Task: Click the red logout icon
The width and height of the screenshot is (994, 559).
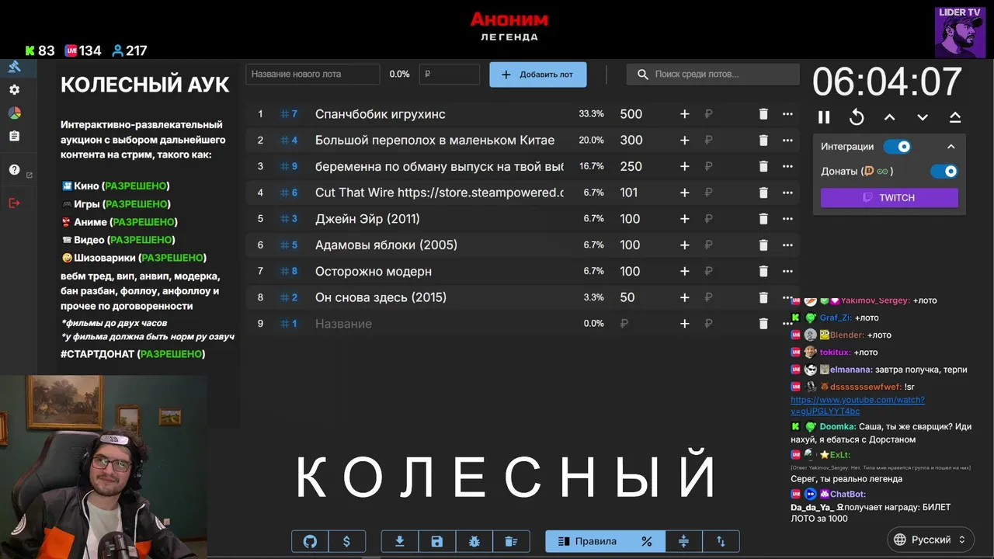Action: (x=14, y=203)
